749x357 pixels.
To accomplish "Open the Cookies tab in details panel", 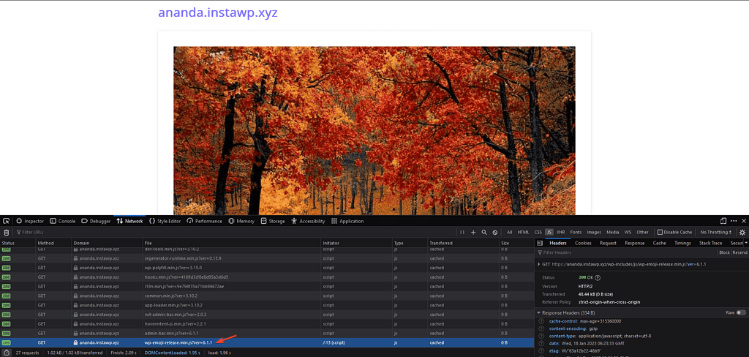I will click(x=583, y=243).
